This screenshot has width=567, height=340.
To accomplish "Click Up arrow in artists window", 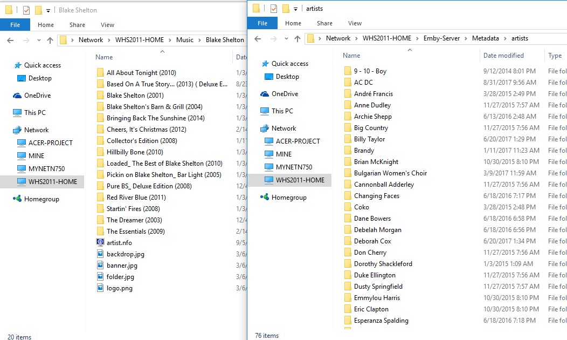I will [297, 39].
